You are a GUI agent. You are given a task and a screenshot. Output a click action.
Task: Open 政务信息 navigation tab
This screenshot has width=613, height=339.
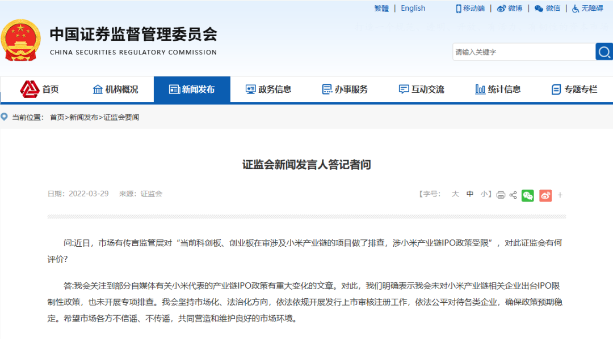[268, 89]
